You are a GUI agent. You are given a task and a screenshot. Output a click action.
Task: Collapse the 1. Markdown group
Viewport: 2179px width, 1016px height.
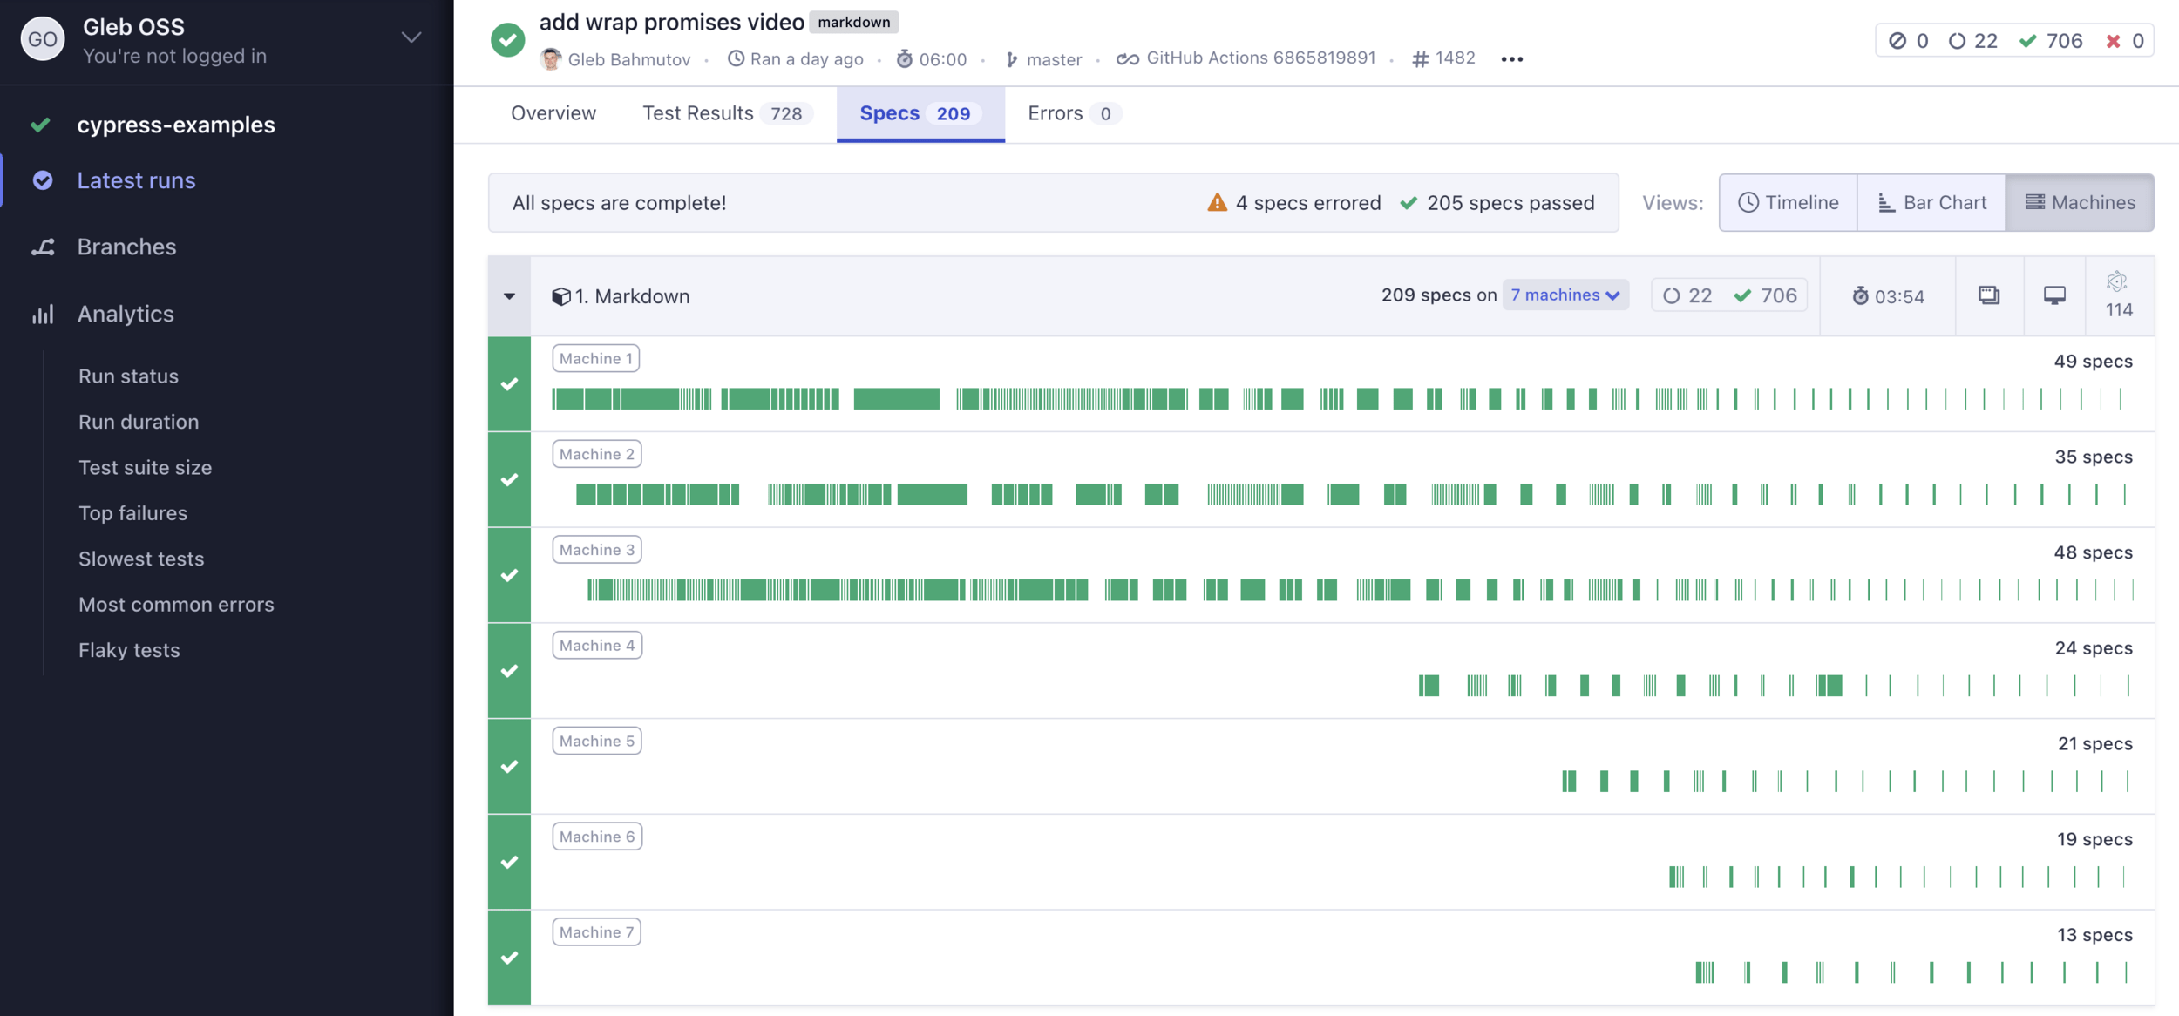(509, 296)
